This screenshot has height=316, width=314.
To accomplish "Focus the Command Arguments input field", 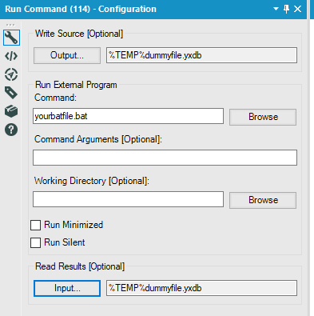I will (x=165, y=158).
